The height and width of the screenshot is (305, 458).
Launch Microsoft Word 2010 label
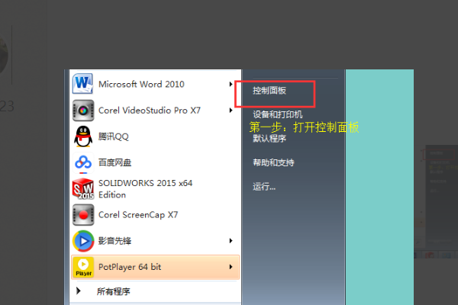click(x=141, y=84)
